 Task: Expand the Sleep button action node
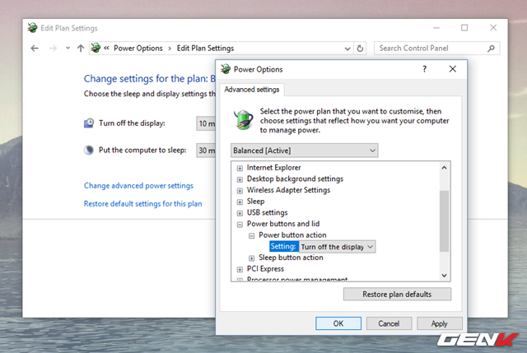coord(251,258)
